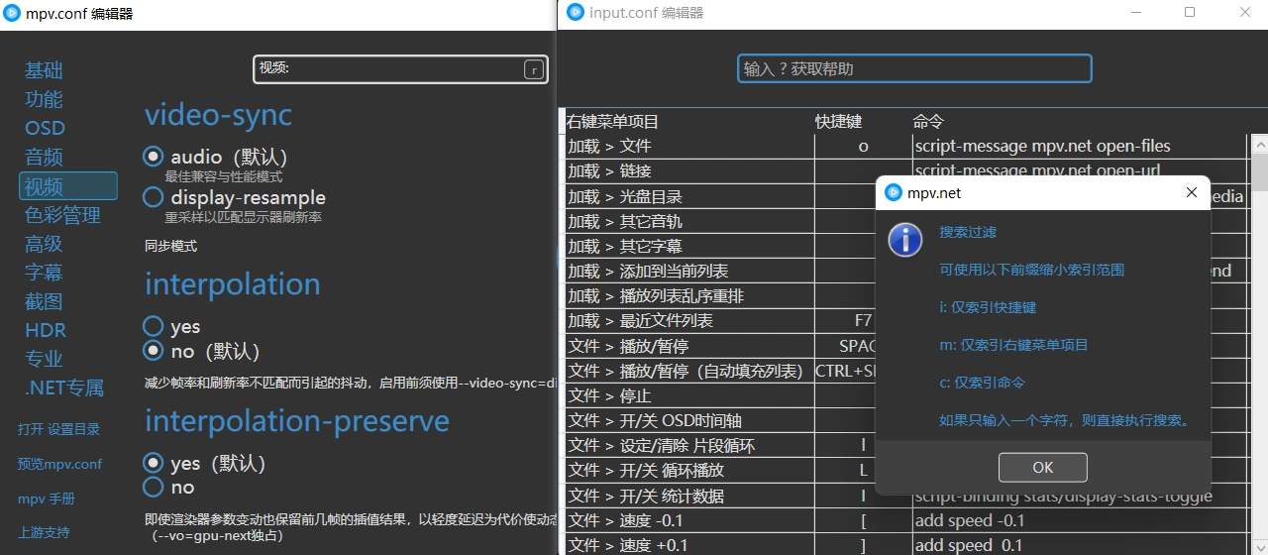Image resolution: width=1268 pixels, height=555 pixels.
Task: Click the mpv logo in mpv.net dialog title
Action: [x=894, y=192]
